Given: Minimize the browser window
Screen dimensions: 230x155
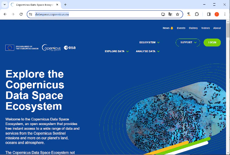Looking at the screenshot, I should pyautogui.click(x=204, y=5).
